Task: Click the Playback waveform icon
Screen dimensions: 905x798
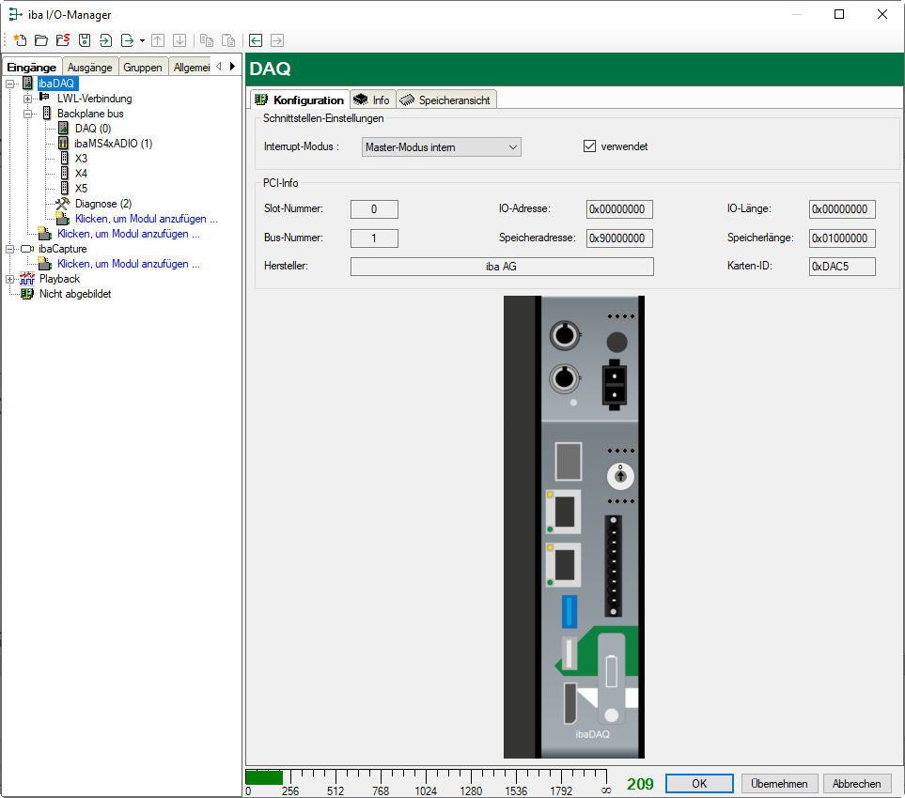Action: [x=27, y=279]
